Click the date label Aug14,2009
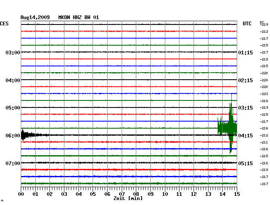Screen dimensions: 270x205 point(35,17)
